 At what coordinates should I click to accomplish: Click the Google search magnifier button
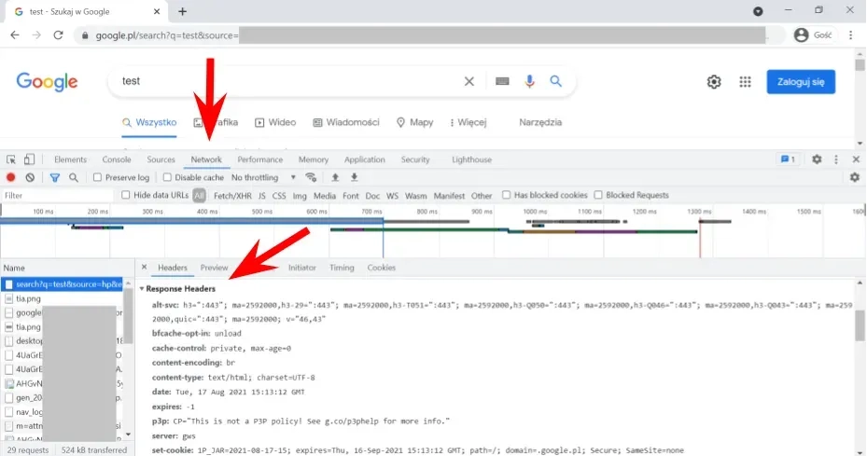555,81
